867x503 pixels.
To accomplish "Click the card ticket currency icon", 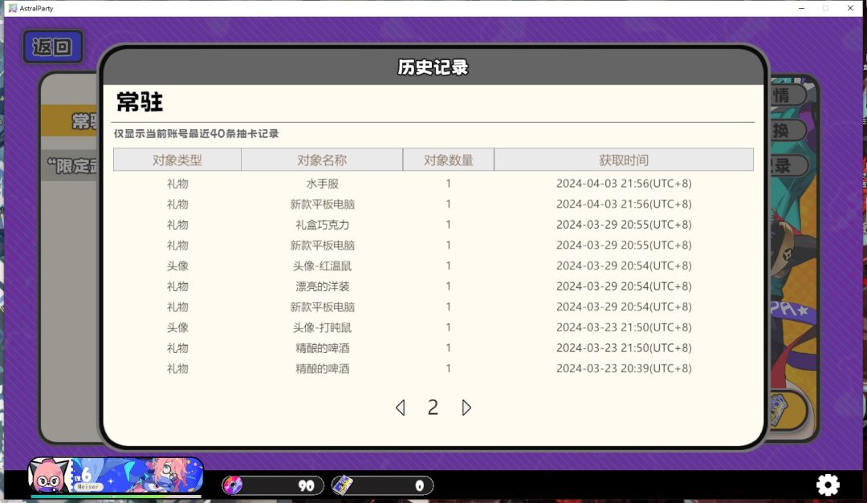I will click(x=342, y=485).
